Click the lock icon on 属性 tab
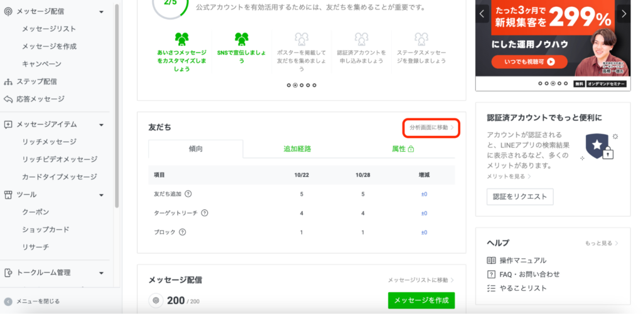Image resolution: width=643 pixels, height=314 pixels. 411,149
